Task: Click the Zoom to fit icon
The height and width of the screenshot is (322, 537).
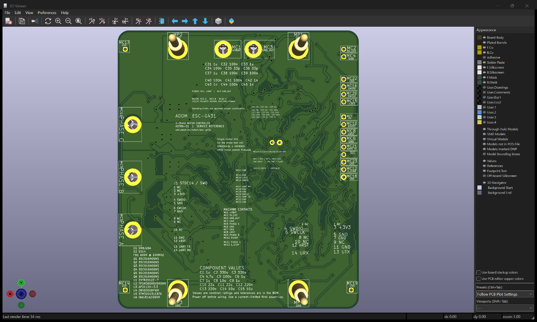Action: pyautogui.click(x=79, y=21)
